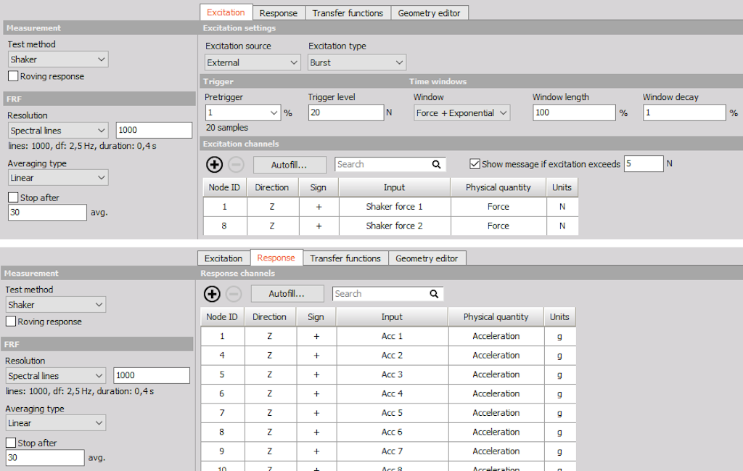Click Direction header in response table
The image size is (743, 471).
click(x=270, y=316)
